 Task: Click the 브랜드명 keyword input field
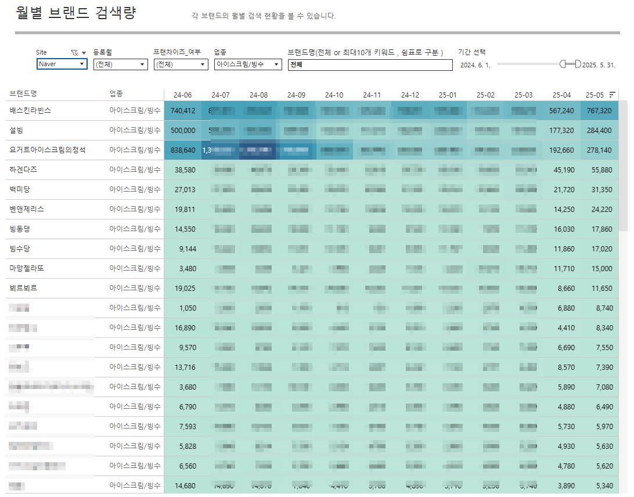point(370,64)
